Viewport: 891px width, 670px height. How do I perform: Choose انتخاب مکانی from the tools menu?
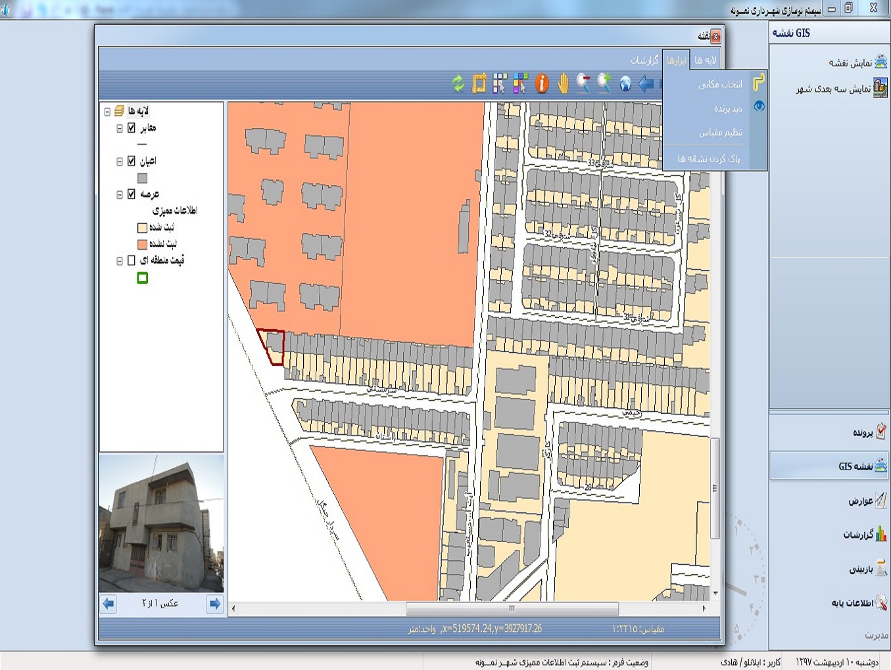tap(720, 85)
